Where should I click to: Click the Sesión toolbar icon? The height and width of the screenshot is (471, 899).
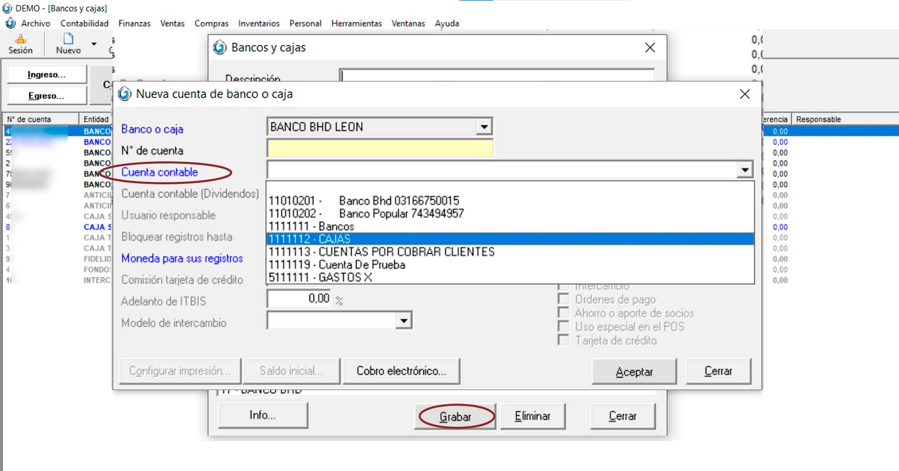20,40
